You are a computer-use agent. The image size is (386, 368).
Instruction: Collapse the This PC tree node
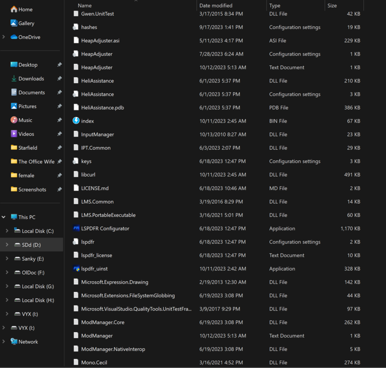pyautogui.click(x=4, y=217)
